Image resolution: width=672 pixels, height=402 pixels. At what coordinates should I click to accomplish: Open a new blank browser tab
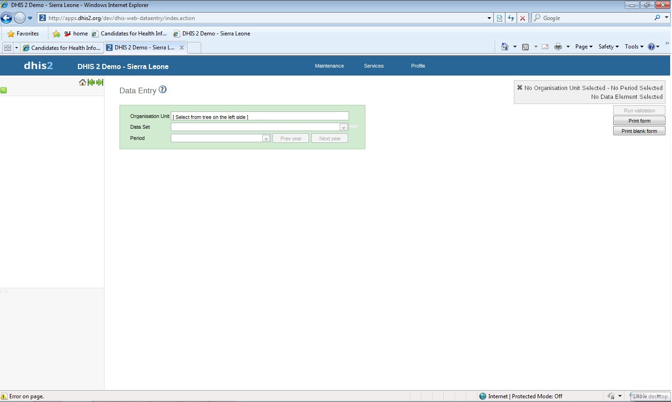coord(194,48)
